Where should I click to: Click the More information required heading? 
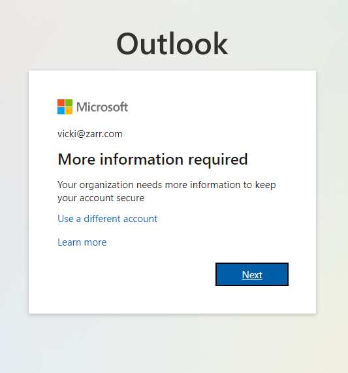[153, 159]
